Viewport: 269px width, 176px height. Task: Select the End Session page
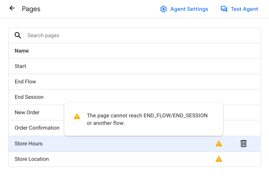(x=29, y=97)
